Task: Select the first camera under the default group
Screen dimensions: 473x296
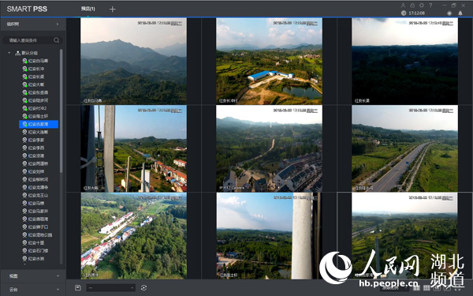Action: coord(35,61)
